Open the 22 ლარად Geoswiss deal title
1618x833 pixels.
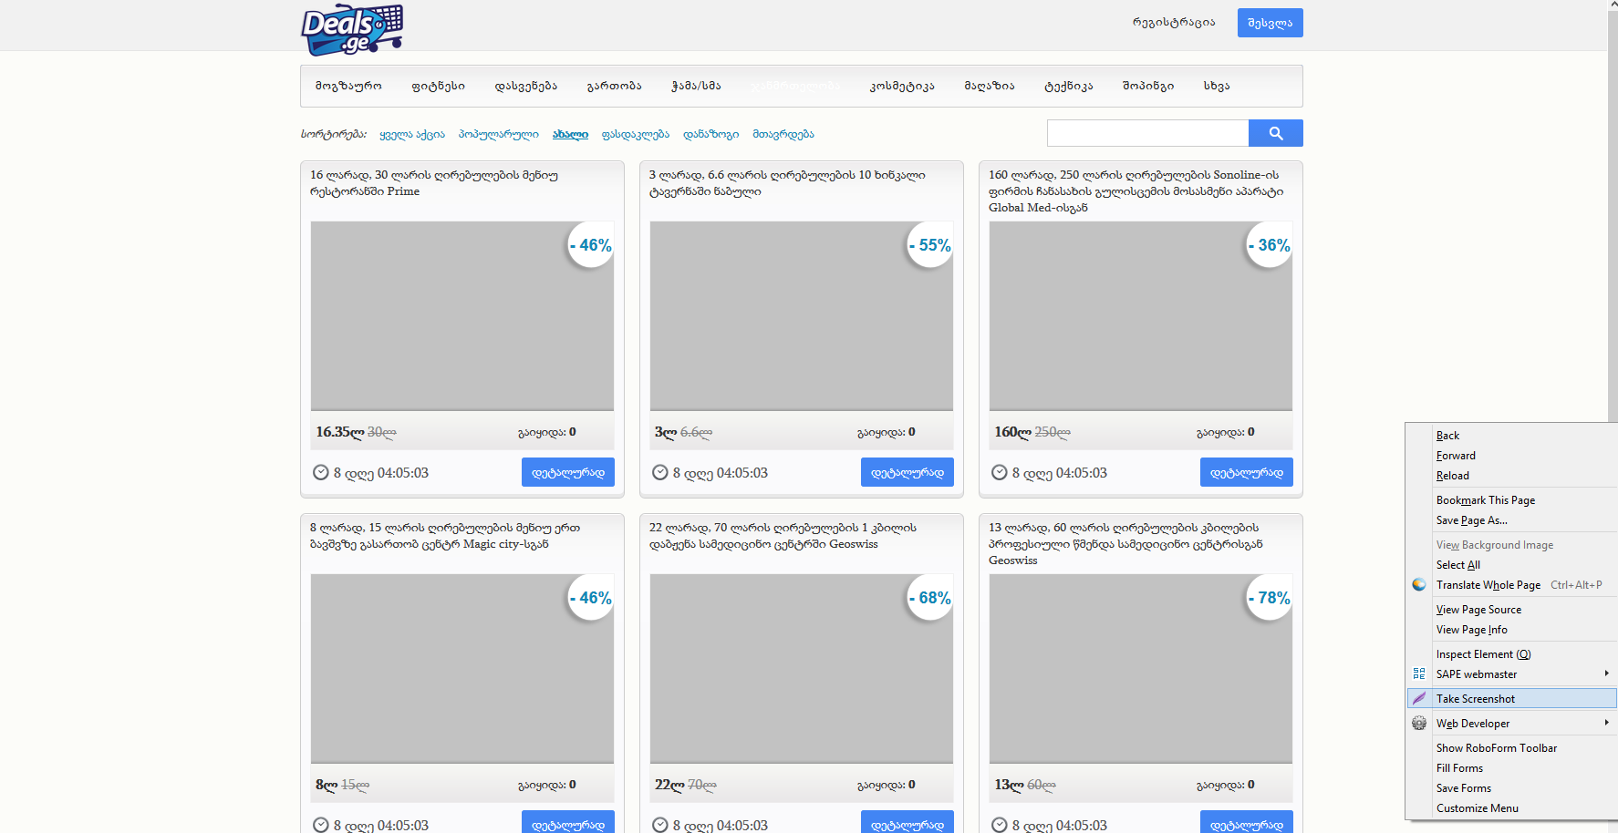783,536
